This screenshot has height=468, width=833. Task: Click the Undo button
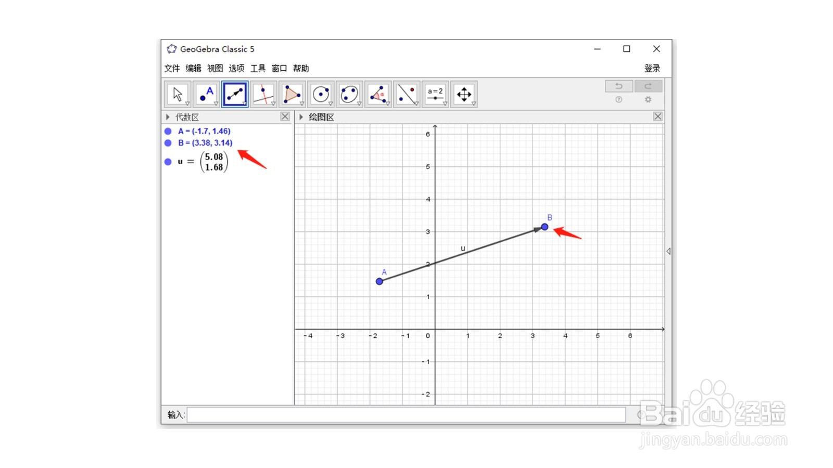pos(619,86)
